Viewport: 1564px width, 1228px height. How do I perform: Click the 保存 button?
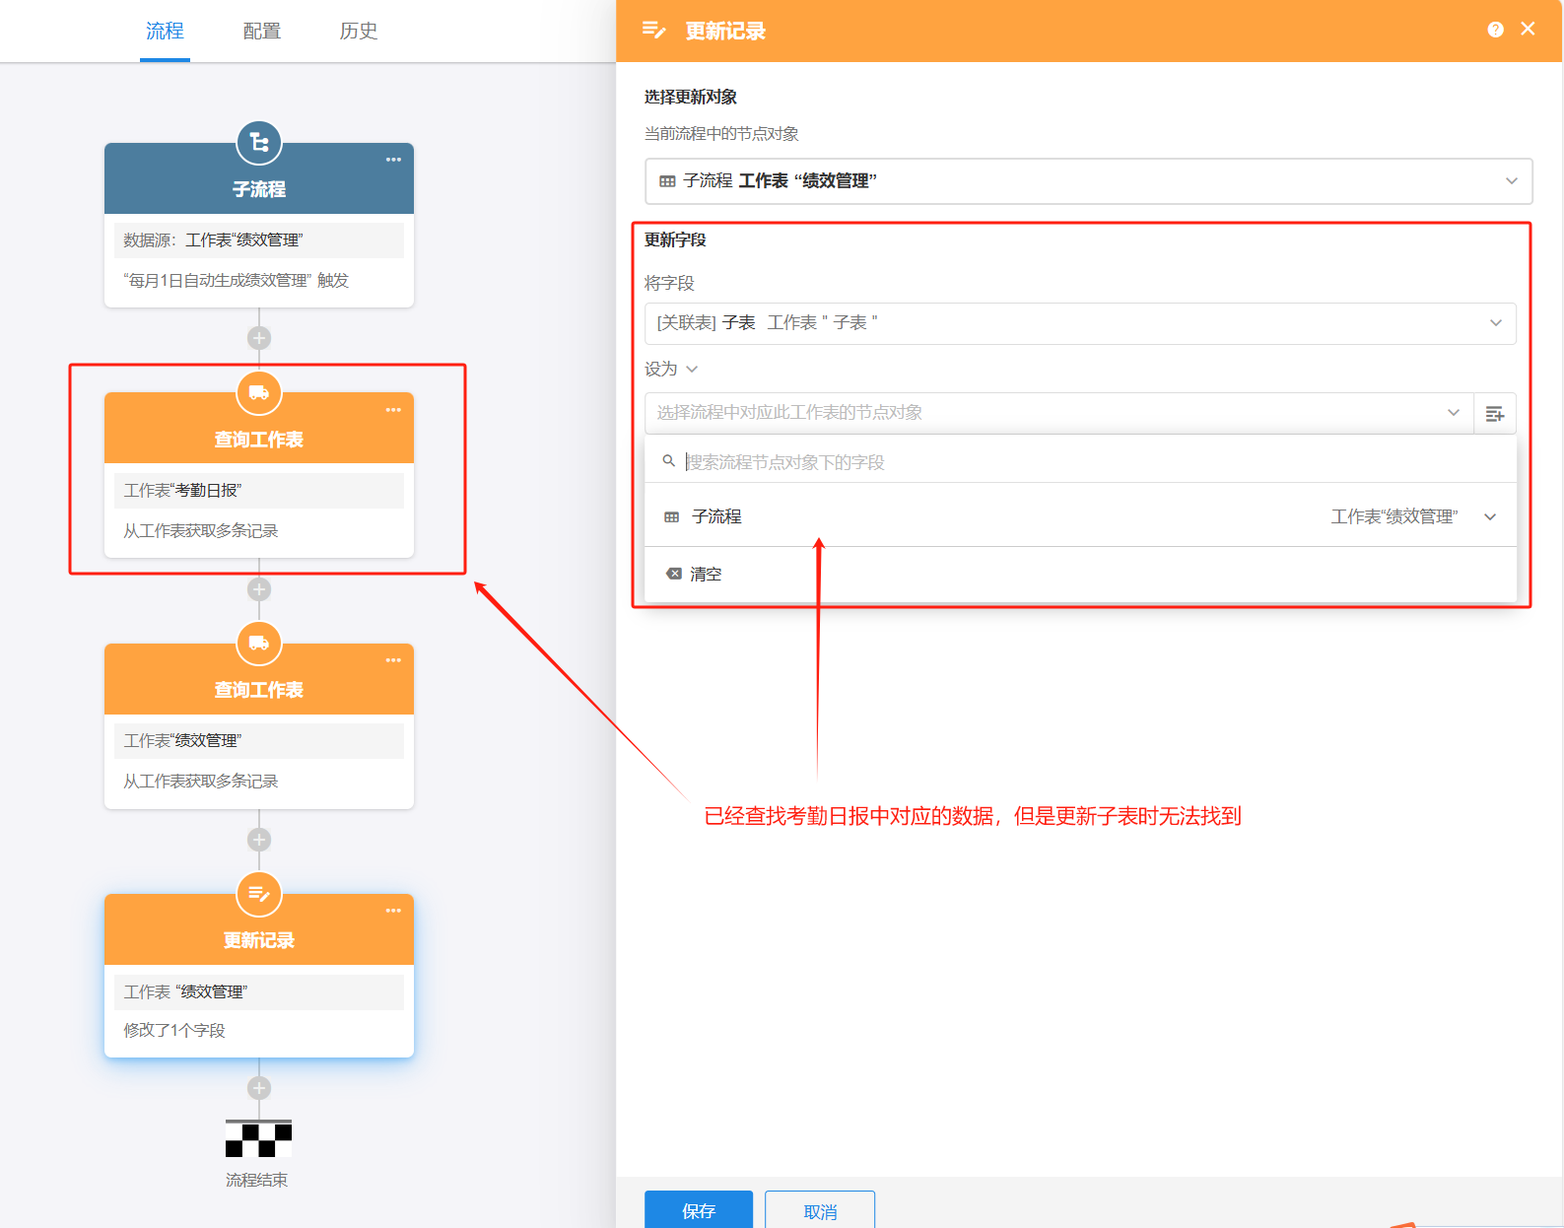pos(699,1210)
